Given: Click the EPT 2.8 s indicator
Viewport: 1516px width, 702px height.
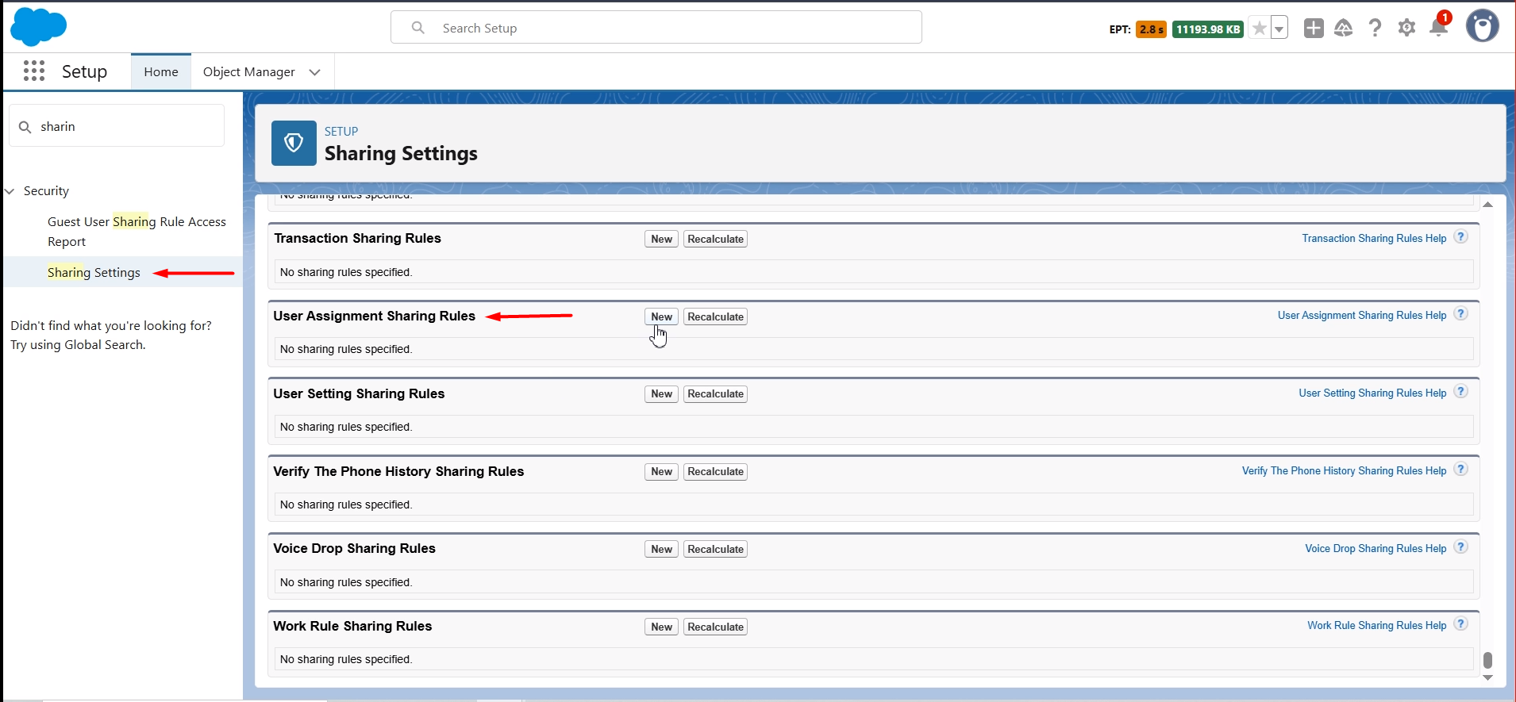Looking at the screenshot, I should pyautogui.click(x=1151, y=29).
